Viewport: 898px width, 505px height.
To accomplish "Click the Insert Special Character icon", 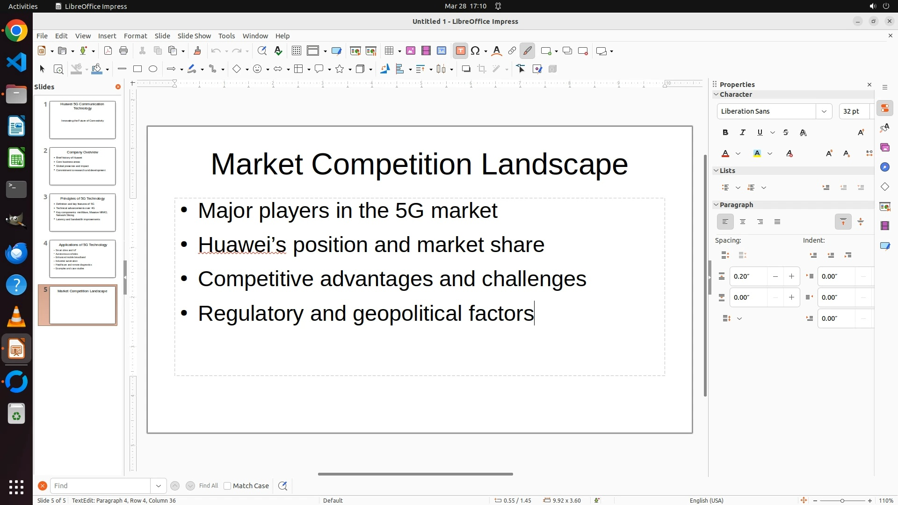I will click(x=476, y=51).
